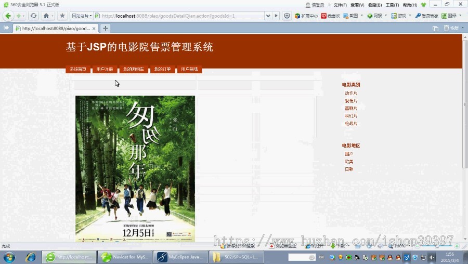Open 我的购物车 shopping cart
468x264 pixels.
[x=134, y=69]
